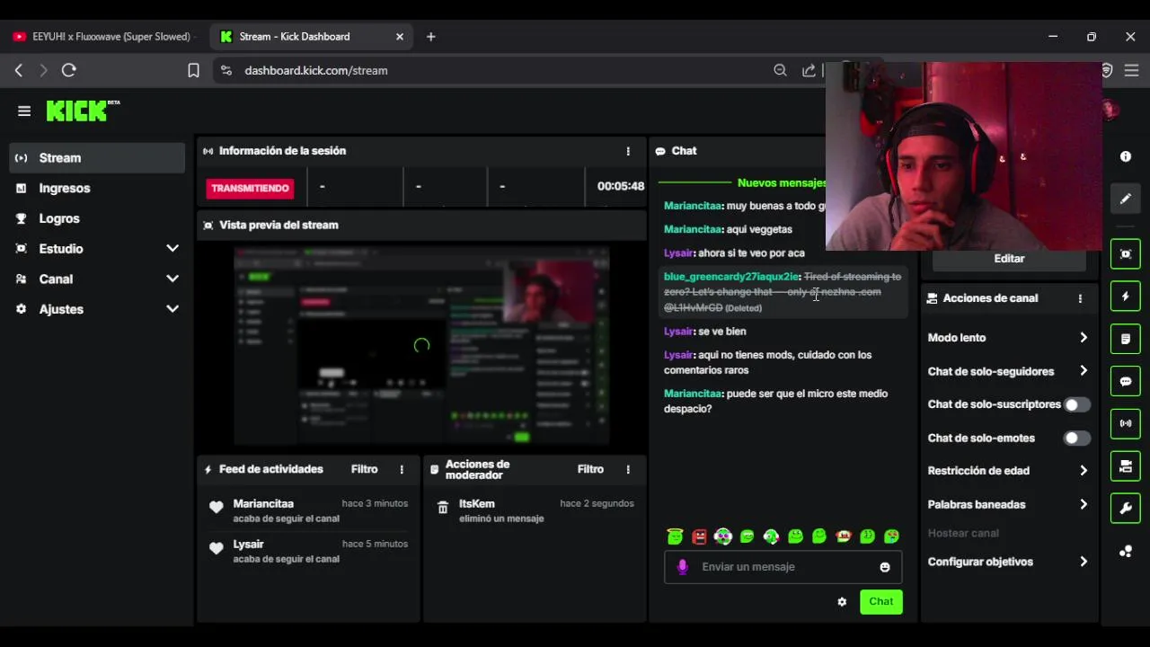
Task: Click the green Chat send button
Action: point(880,602)
